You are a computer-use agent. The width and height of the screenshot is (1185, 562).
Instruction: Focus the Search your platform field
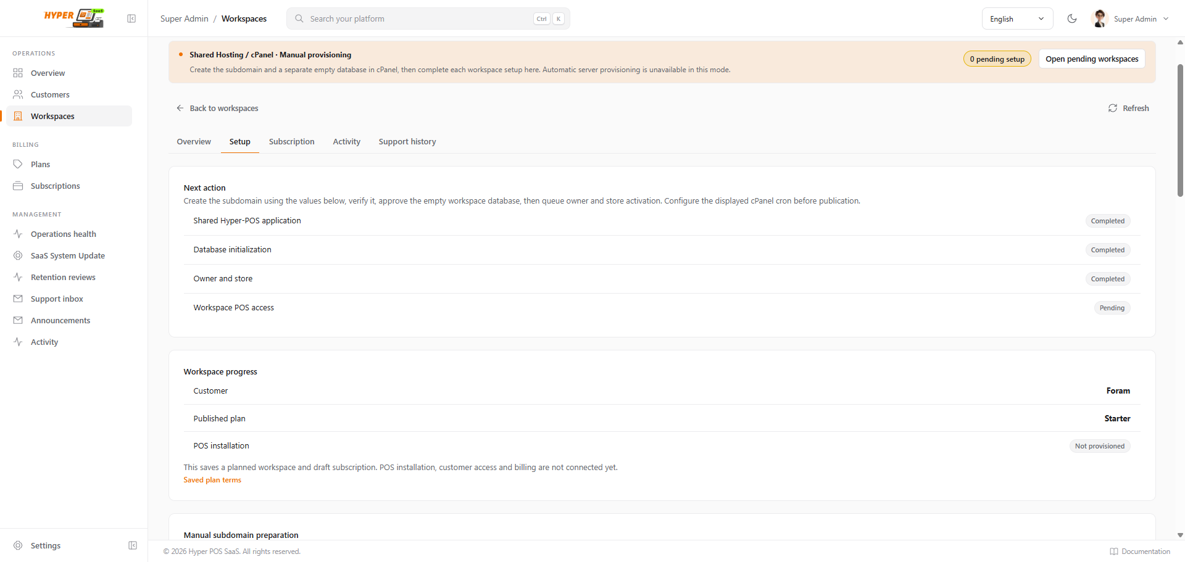pos(428,19)
